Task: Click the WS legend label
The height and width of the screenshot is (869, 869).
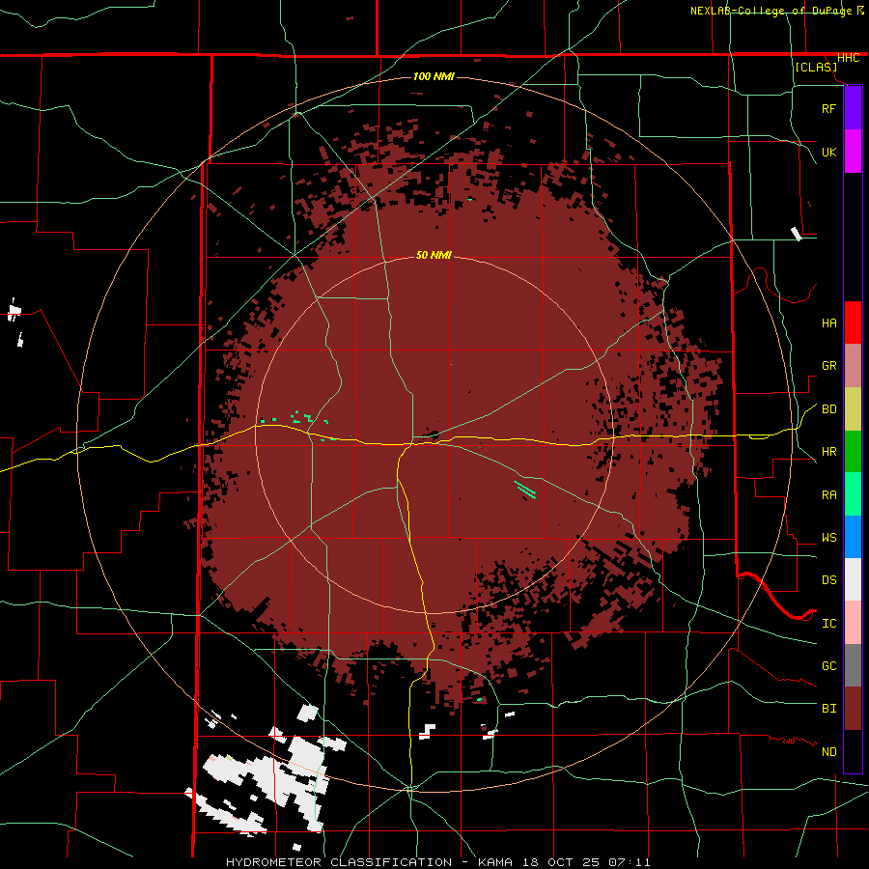Action: (x=828, y=538)
